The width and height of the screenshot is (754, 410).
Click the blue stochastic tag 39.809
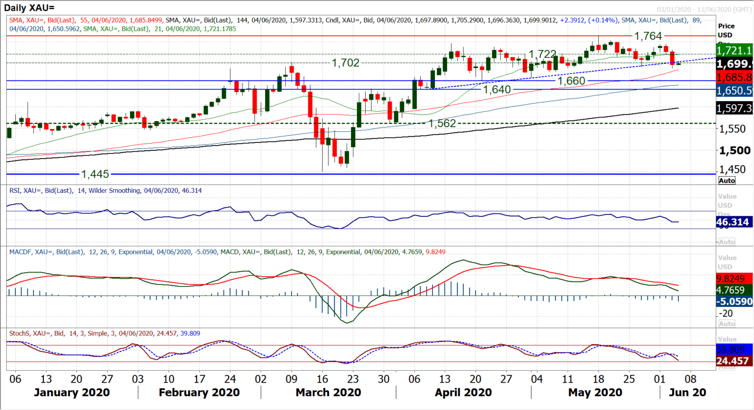734,350
